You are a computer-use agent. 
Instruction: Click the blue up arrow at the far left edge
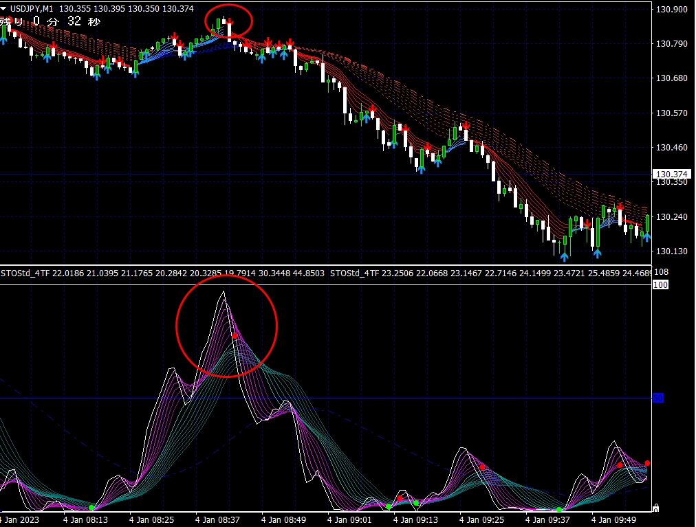(x=3, y=40)
